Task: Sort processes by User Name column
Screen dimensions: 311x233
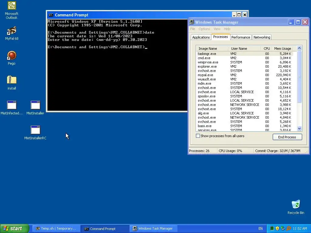Action: click(x=244, y=49)
